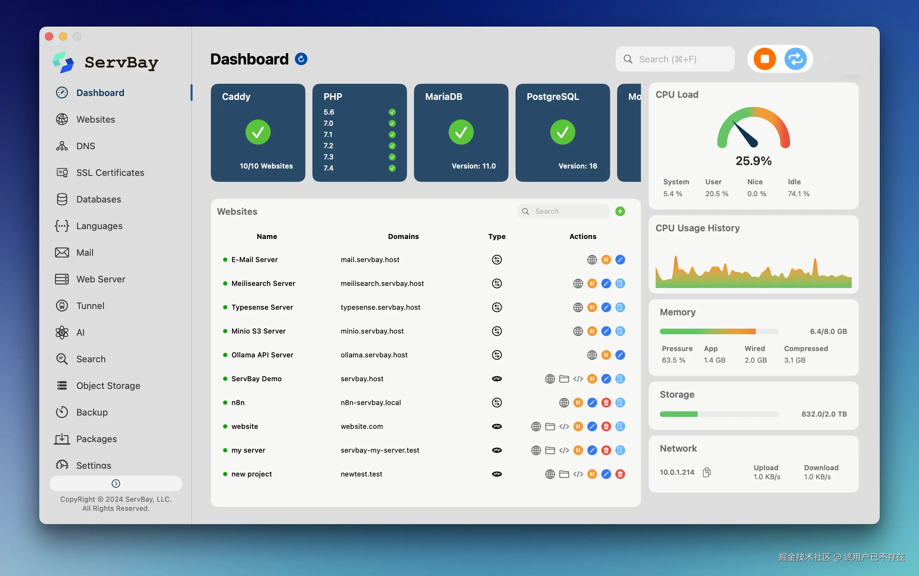Viewport: 919px width, 576px height.
Task: Click the orange stop-all-services button
Action: point(765,59)
